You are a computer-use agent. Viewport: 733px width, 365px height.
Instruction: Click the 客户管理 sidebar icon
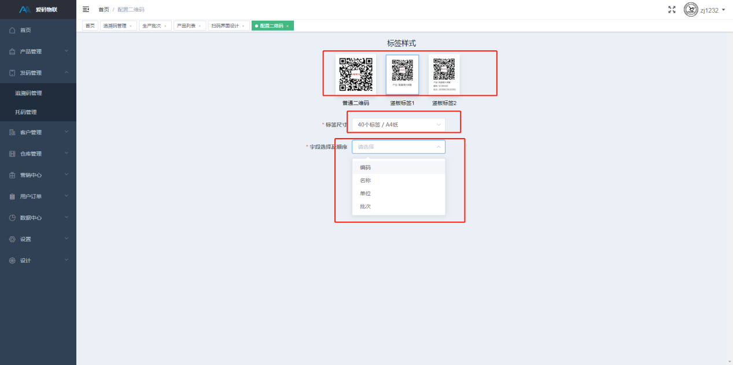(x=12, y=132)
